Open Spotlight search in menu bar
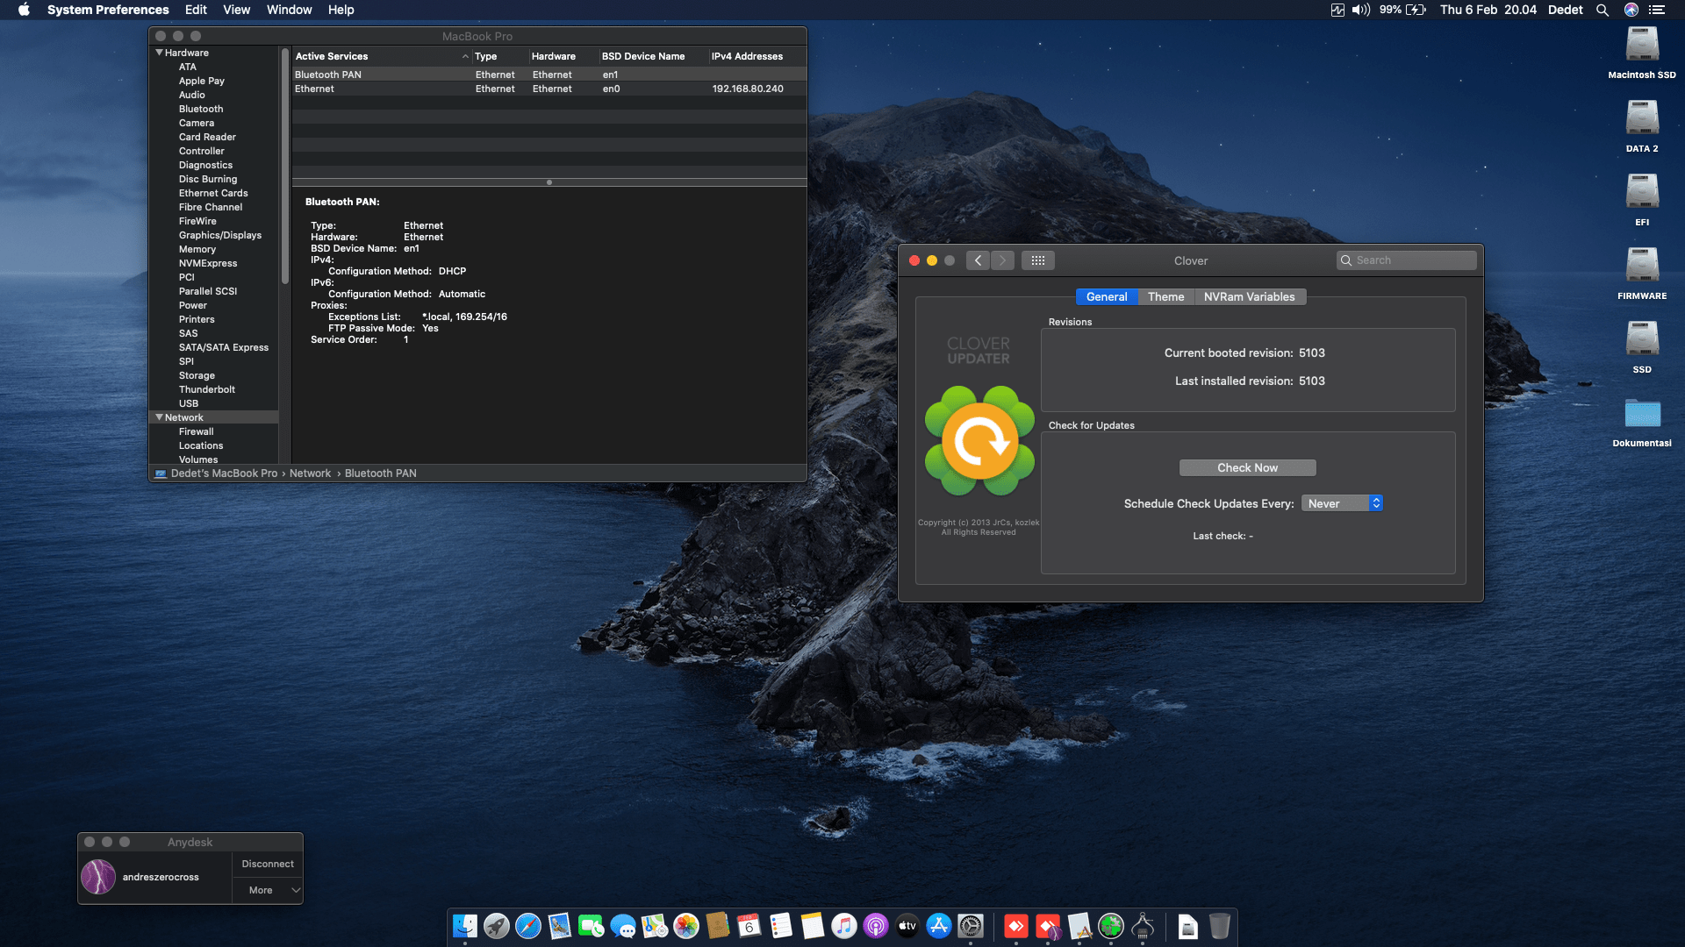Image resolution: width=1685 pixels, height=947 pixels. (1603, 10)
